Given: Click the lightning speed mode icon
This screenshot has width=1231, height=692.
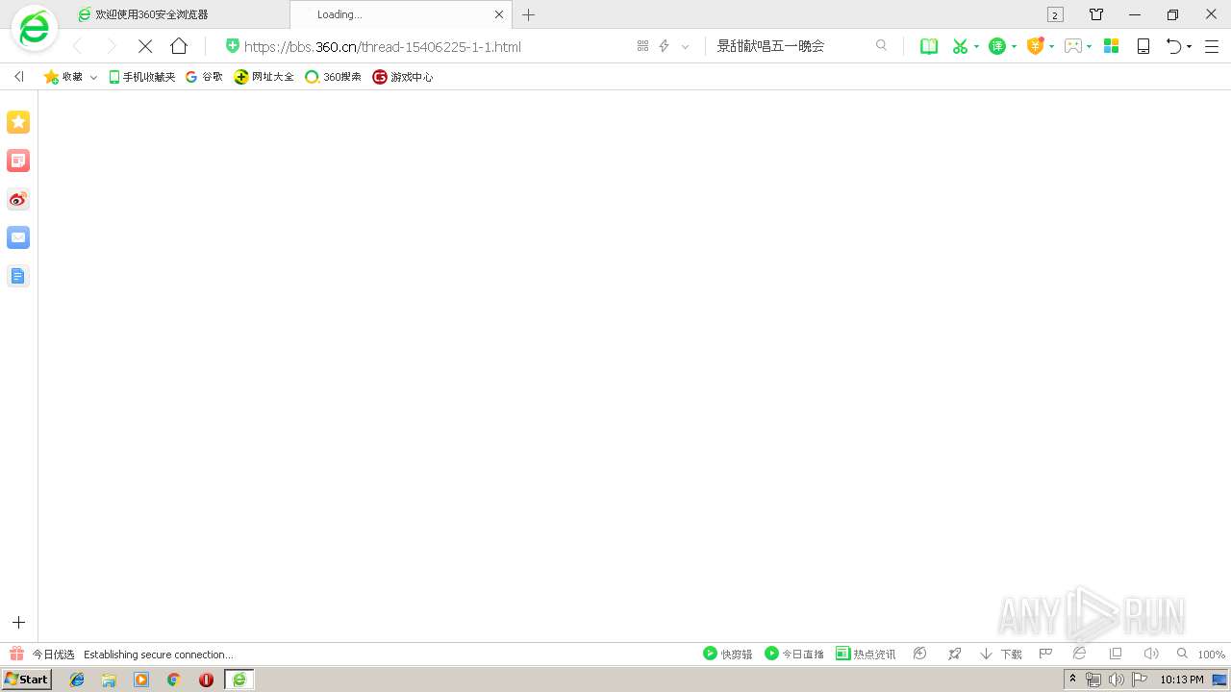Looking at the screenshot, I should (664, 46).
